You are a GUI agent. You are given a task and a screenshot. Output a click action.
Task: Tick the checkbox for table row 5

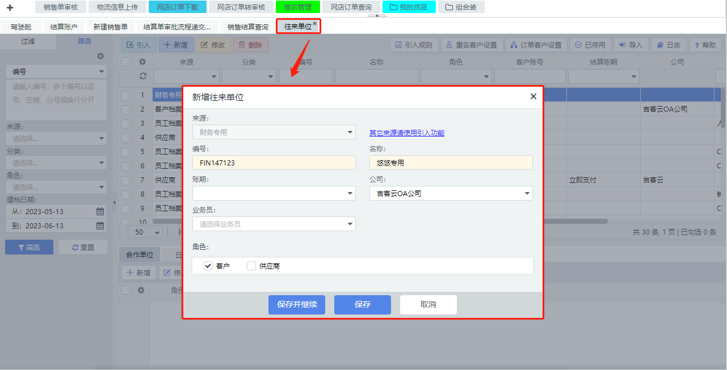point(125,152)
